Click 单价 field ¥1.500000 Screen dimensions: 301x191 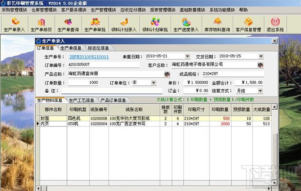[x=196, y=83]
